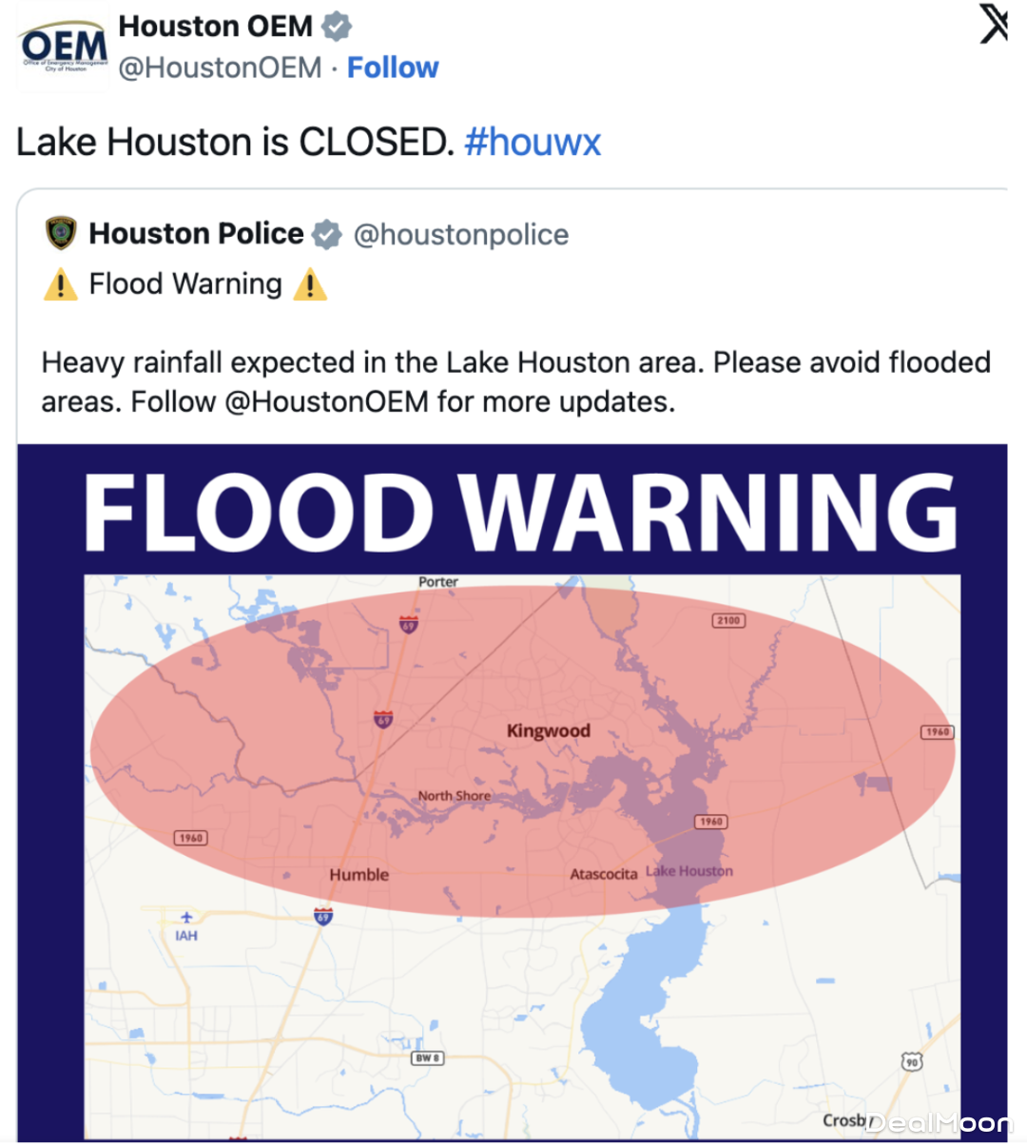
Task: Click the Houston Police display name
Action: 196,234
